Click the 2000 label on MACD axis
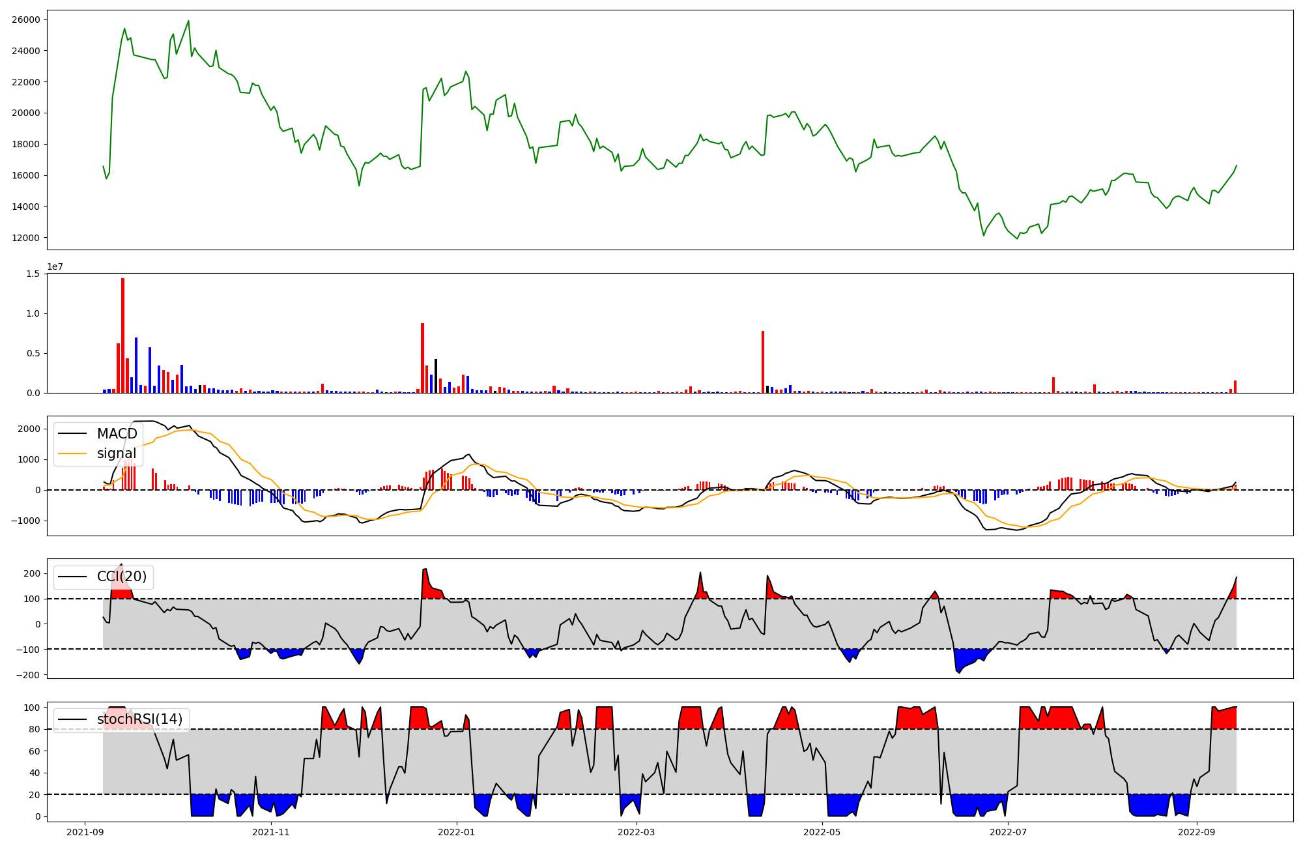Viewport: 1303px width, 847px height. [29, 429]
